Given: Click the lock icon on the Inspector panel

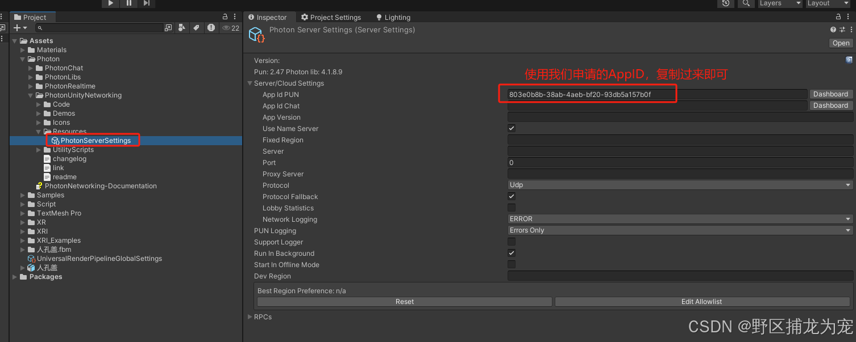Looking at the screenshot, I should 838,16.
